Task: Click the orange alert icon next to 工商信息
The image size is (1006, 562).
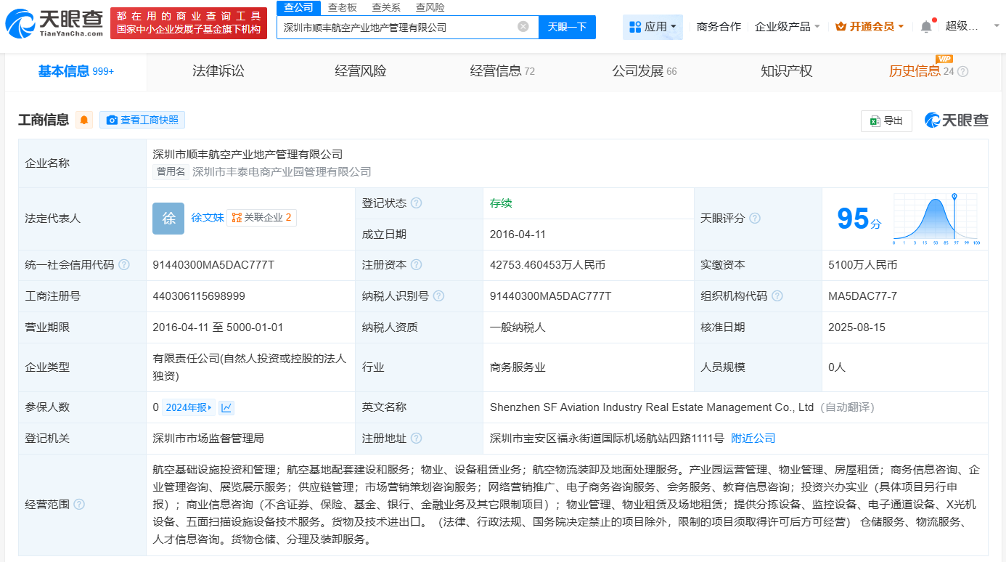Action: coord(84,120)
